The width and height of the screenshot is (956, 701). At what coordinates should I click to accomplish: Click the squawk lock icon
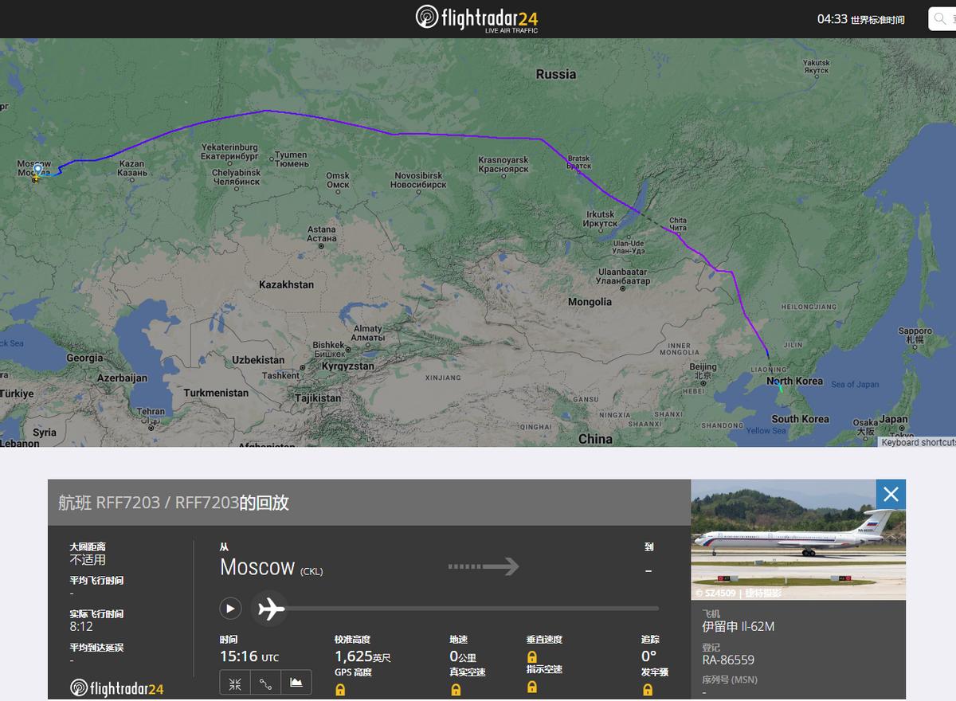[646, 690]
